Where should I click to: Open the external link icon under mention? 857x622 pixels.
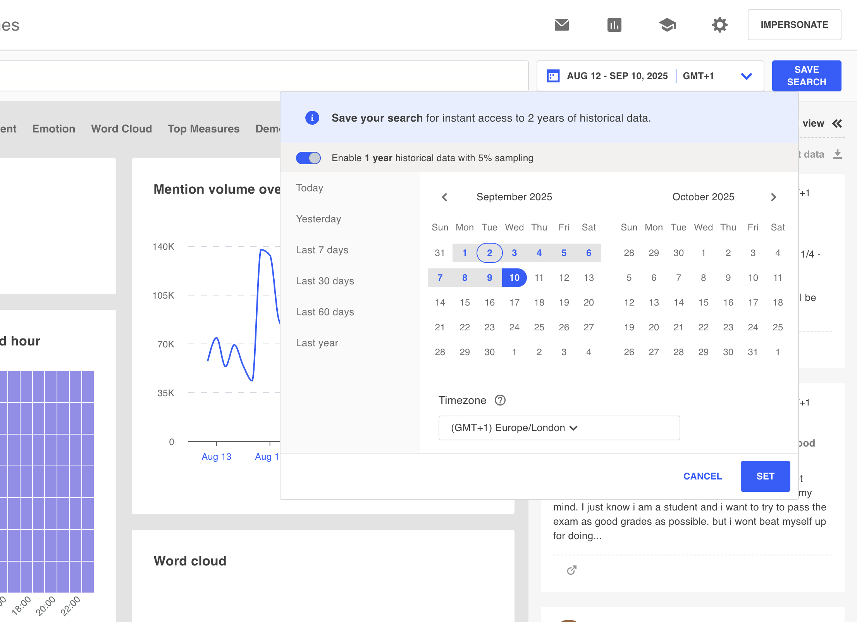(572, 570)
